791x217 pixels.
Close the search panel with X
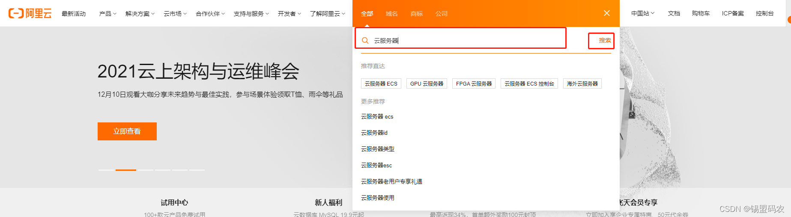point(607,13)
